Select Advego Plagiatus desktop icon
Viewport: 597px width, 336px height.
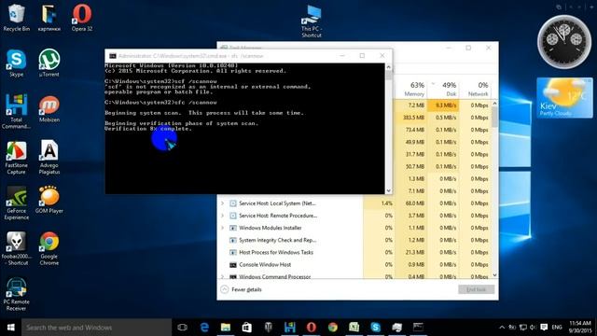49,157
